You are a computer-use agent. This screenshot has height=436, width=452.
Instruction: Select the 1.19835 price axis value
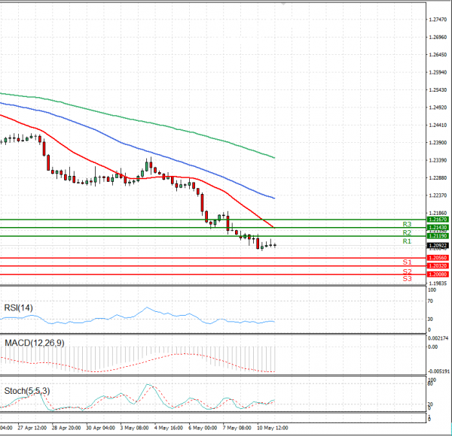438,283
